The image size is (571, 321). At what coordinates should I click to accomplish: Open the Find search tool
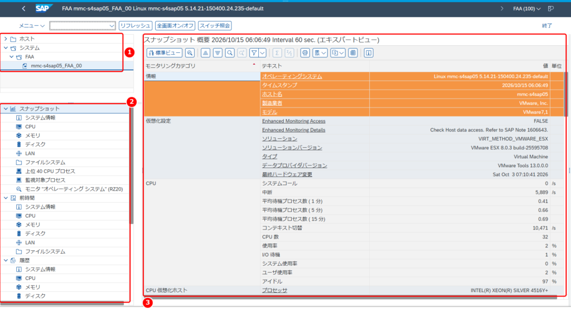[230, 53]
